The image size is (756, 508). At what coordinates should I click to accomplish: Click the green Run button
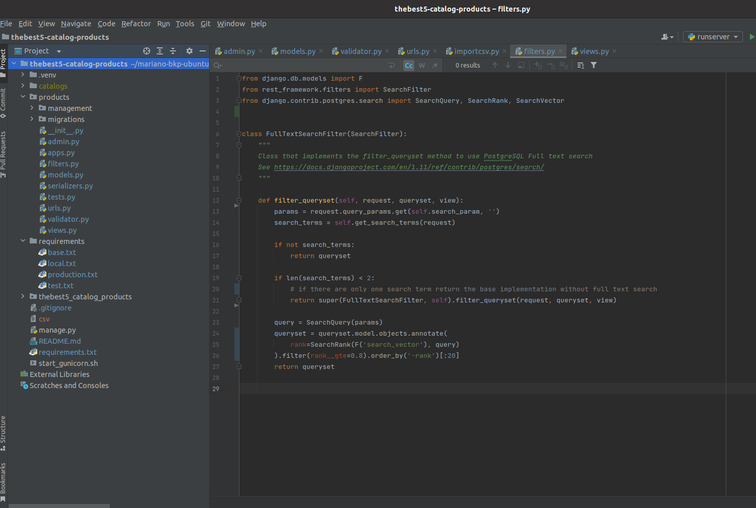[751, 37]
